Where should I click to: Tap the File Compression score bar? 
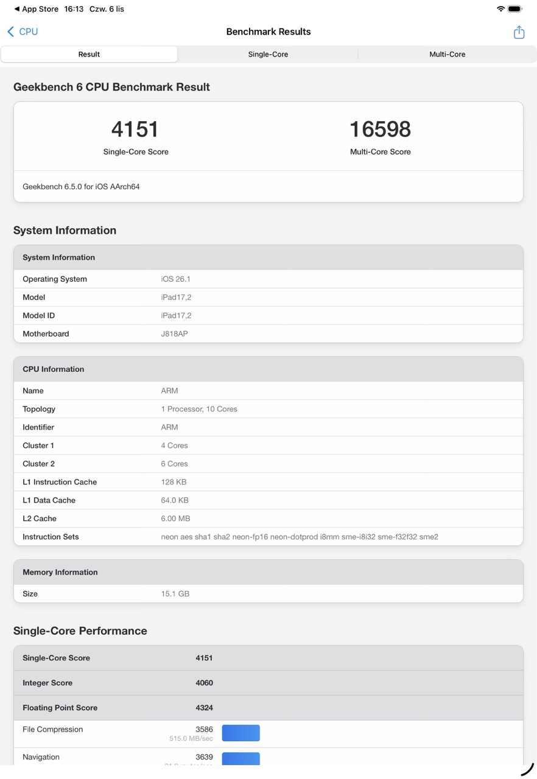(x=240, y=733)
